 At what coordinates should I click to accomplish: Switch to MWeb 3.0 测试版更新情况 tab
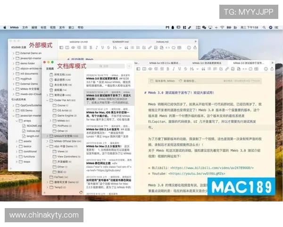click(x=207, y=63)
